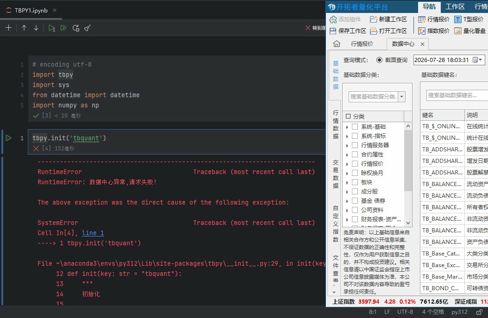Viewport: 488px width, 318px height.
Task: Switch to the 工作区 ribbon tab
Action: tap(455, 7)
